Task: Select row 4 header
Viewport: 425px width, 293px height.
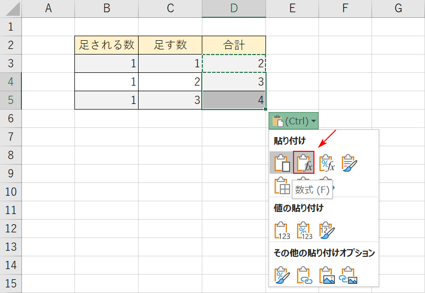Action: coord(11,82)
